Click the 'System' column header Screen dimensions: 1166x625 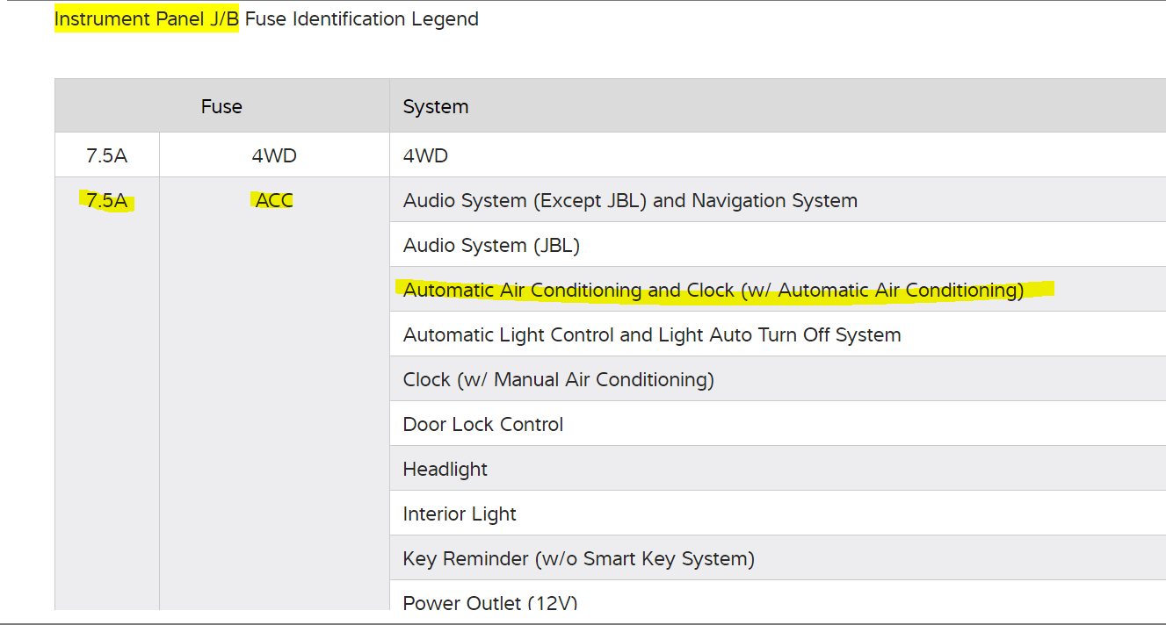[x=436, y=107]
